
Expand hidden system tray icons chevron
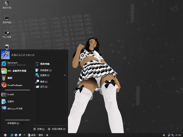click(x=164, y=135)
